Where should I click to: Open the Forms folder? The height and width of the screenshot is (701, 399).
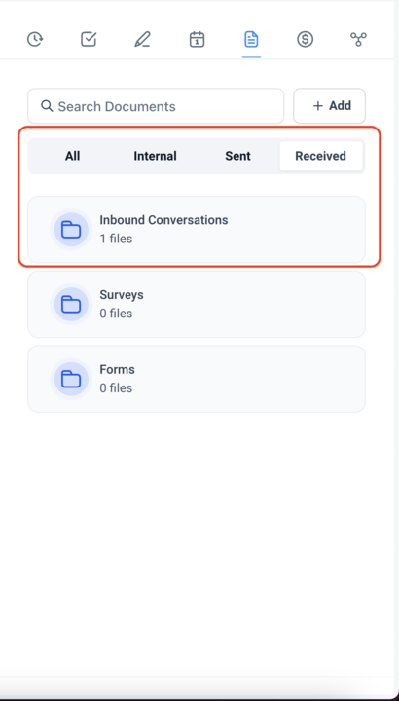pos(197,379)
